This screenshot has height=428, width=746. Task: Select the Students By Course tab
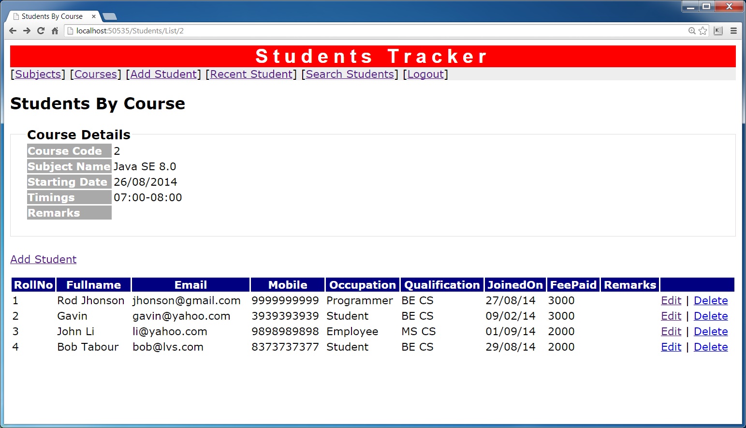52,16
